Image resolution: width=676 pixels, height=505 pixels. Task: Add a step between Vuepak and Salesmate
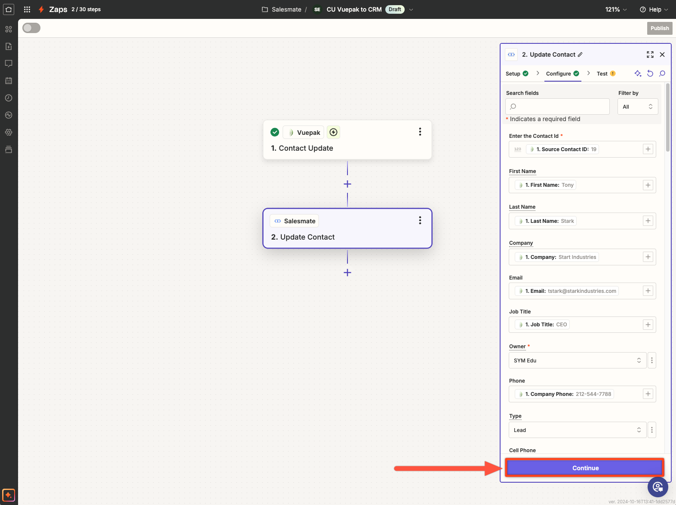[x=347, y=184]
